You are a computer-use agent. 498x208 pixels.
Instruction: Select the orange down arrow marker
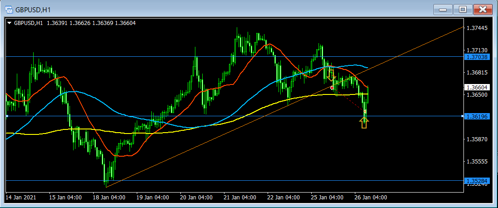[x=331, y=75]
